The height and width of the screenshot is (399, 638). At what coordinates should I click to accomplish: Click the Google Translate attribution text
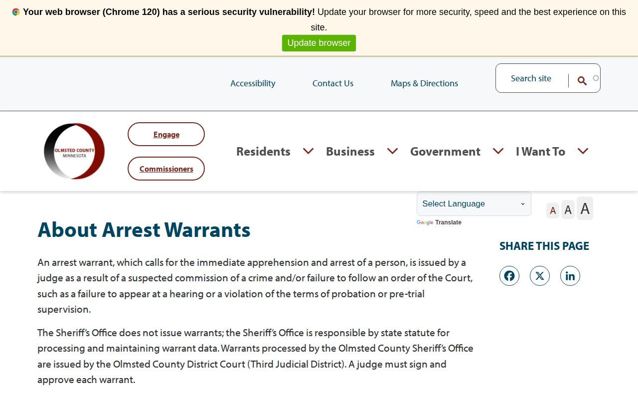439,222
